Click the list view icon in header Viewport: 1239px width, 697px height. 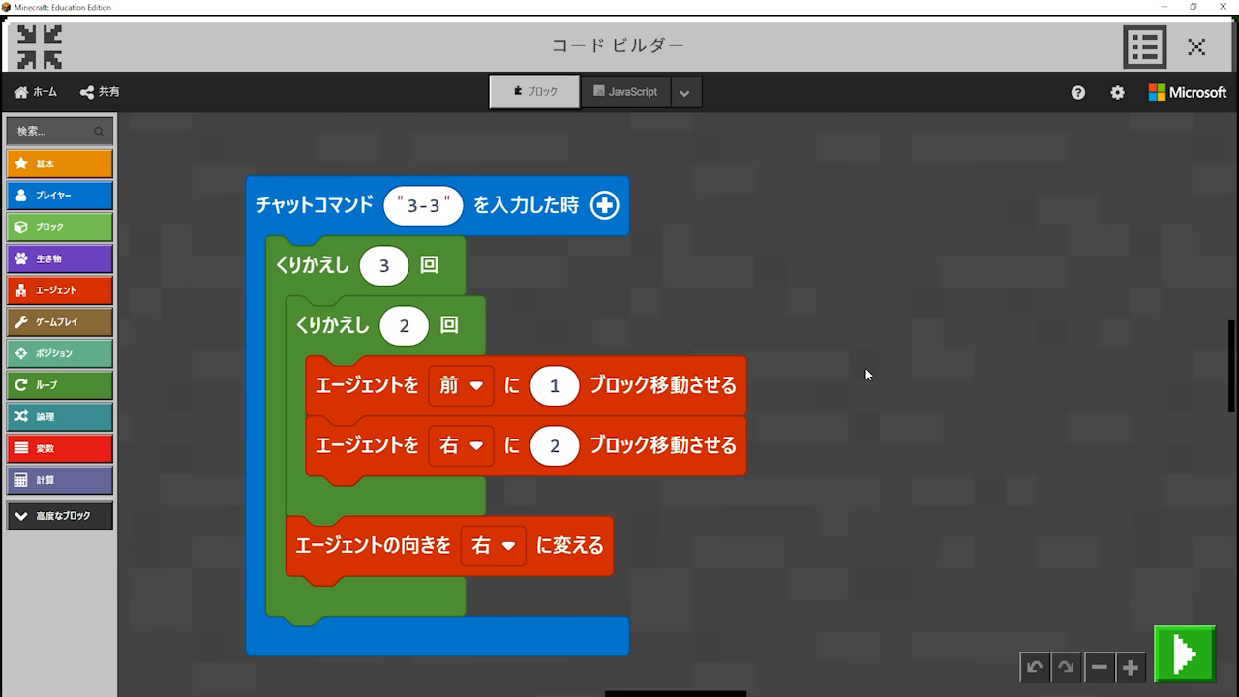[x=1144, y=46]
